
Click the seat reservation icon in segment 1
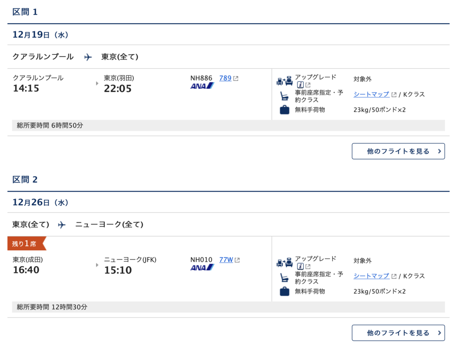tap(284, 96)
